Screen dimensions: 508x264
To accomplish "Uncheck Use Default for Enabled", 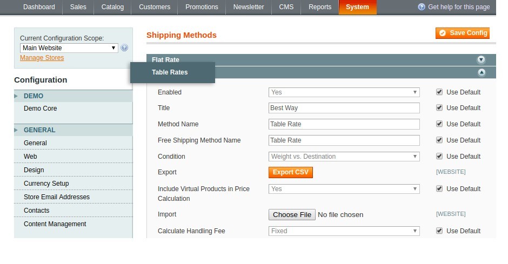I will (439, 92).
